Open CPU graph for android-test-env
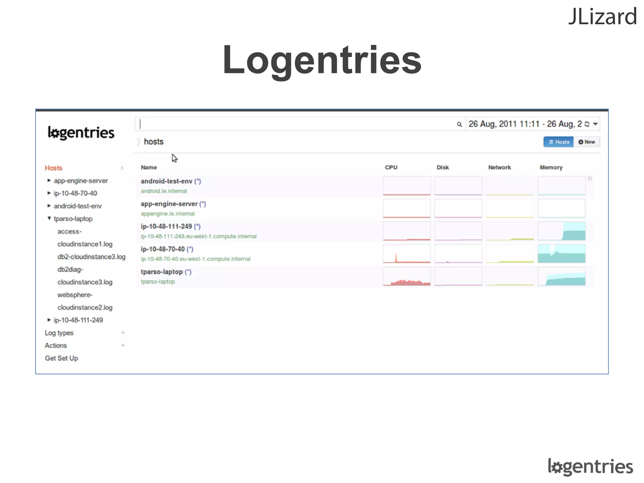This screenshot has height=483, width=644. click(407, 186)
